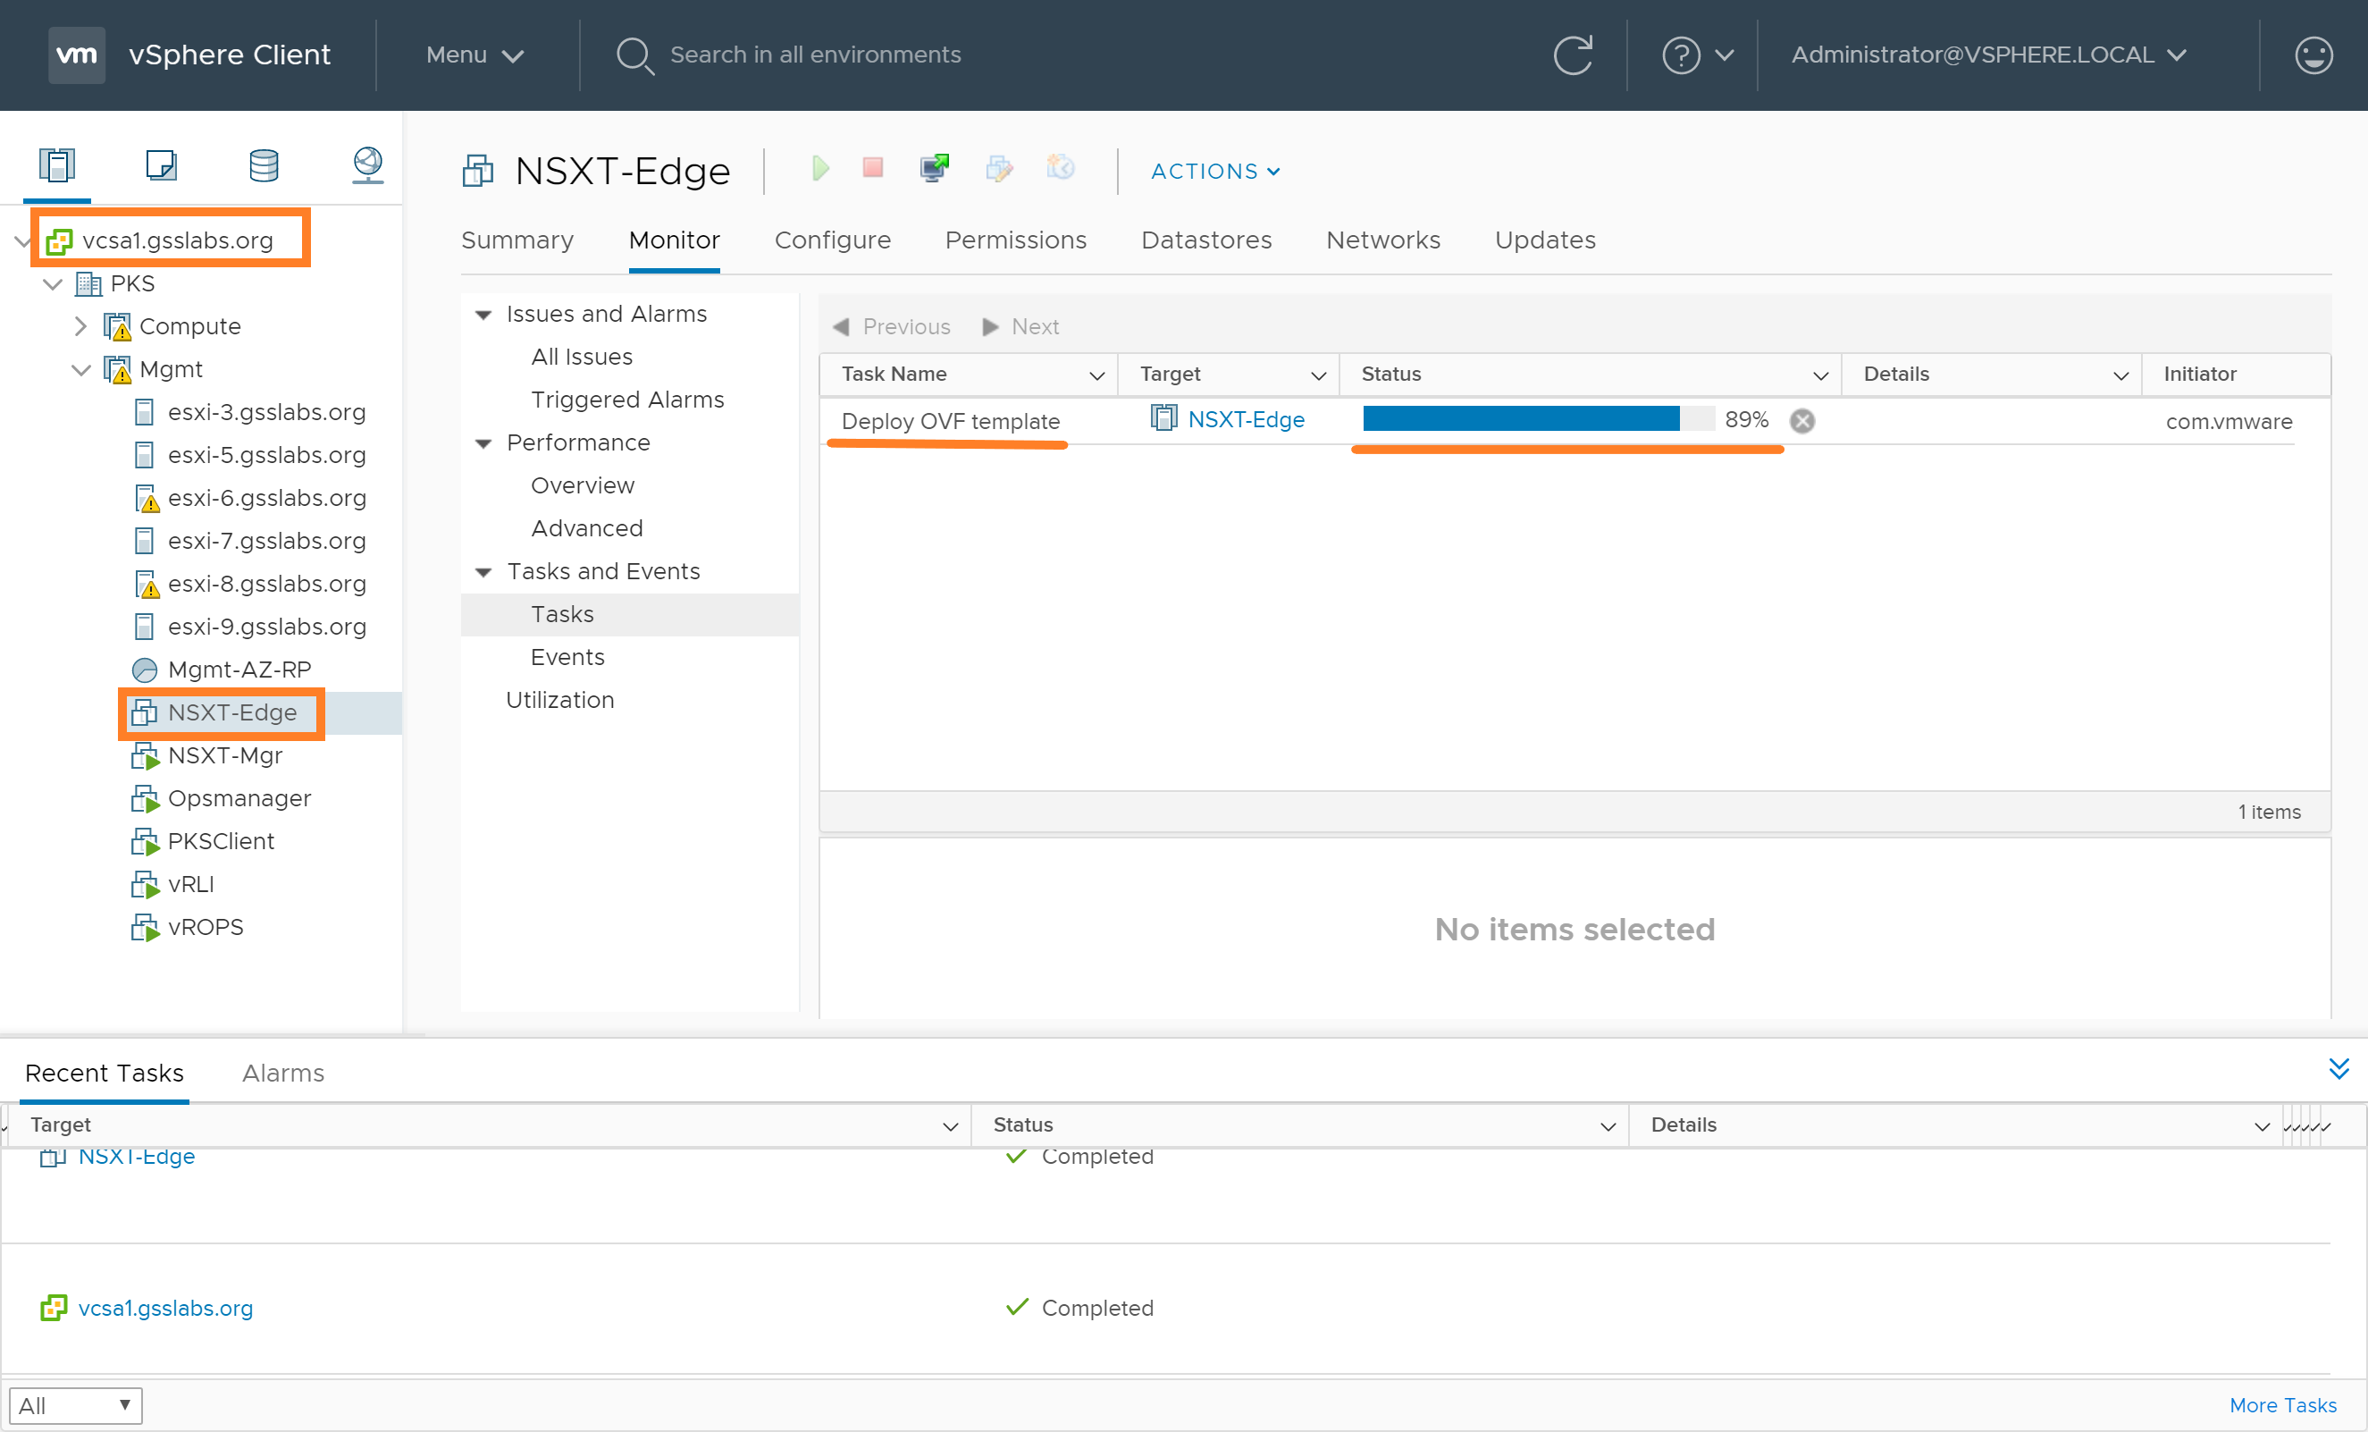
Task: Open the Networking inventory view icon
Action: coord(367,165)
